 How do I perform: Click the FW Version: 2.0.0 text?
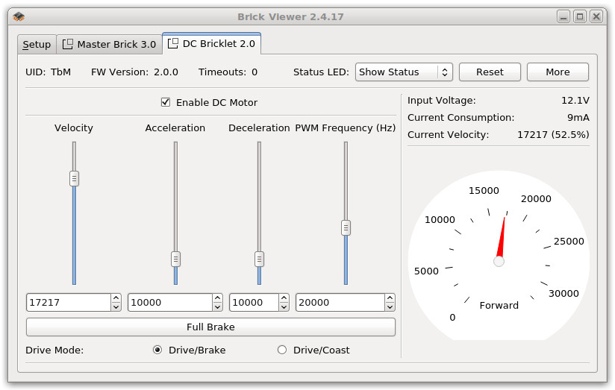click(134, 72)
